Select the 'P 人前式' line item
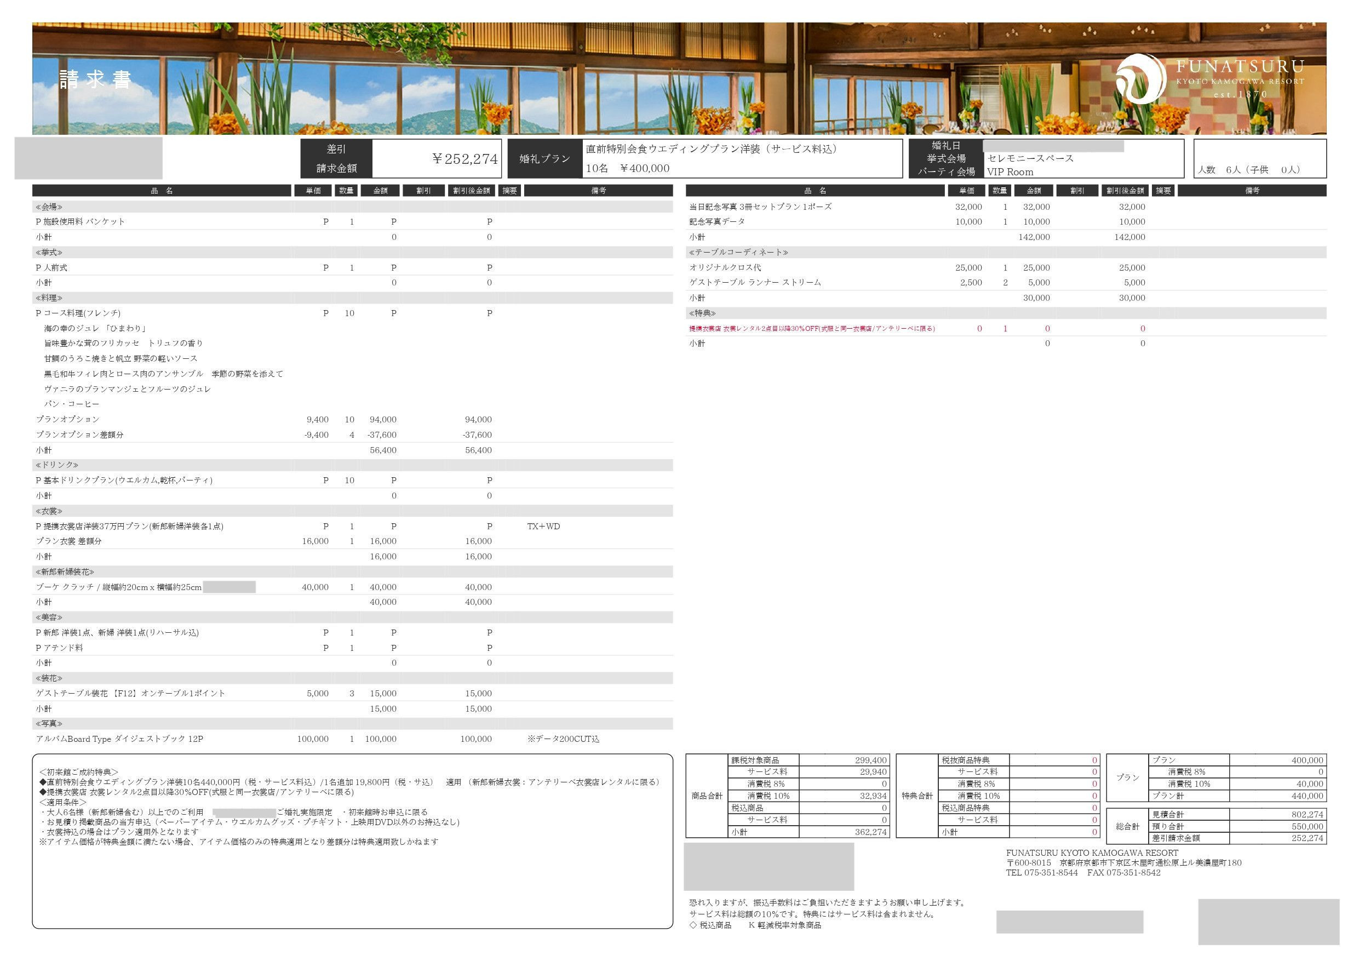This screenshot has width=1359, height=961. click(51, 267)
